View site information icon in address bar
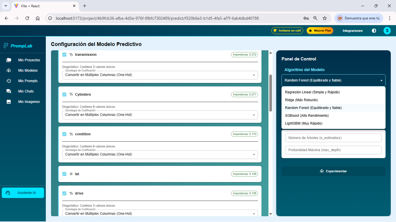Screen dimensions: 396x222 point(50,18)
